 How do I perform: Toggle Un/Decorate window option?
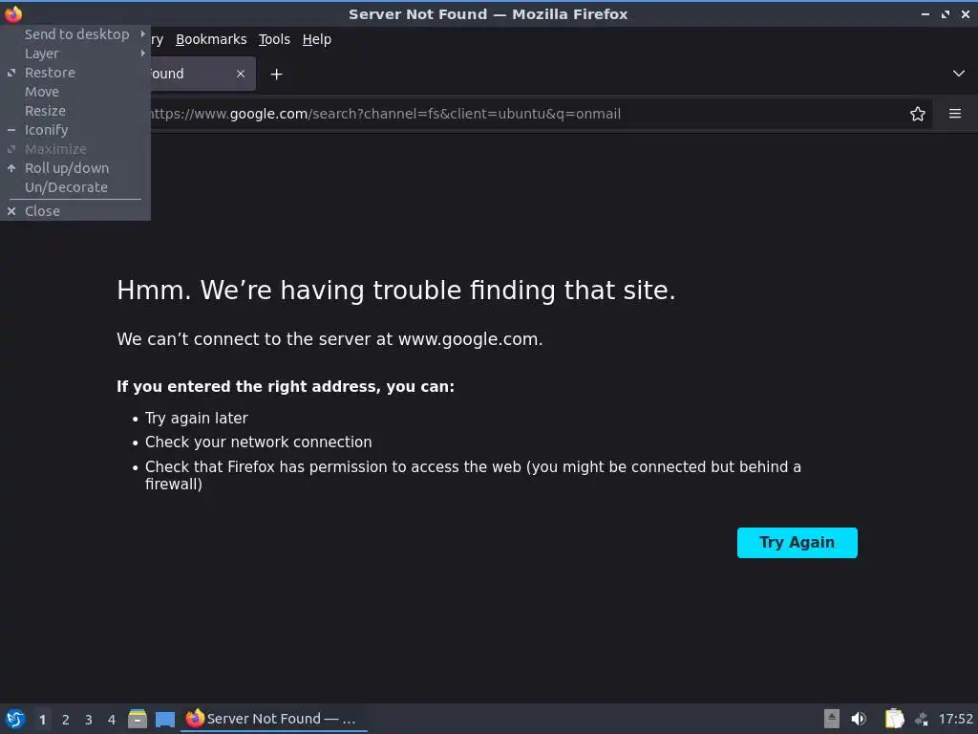(x=75, y=187)
